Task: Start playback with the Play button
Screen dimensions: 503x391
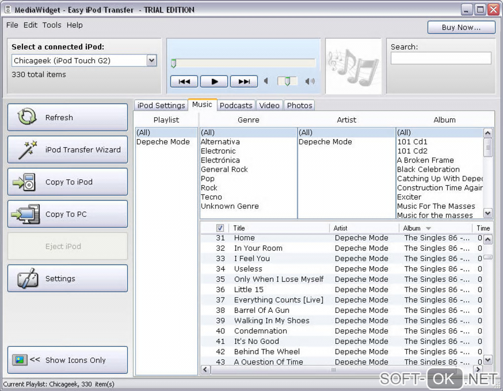Action: tap(214, 81)
